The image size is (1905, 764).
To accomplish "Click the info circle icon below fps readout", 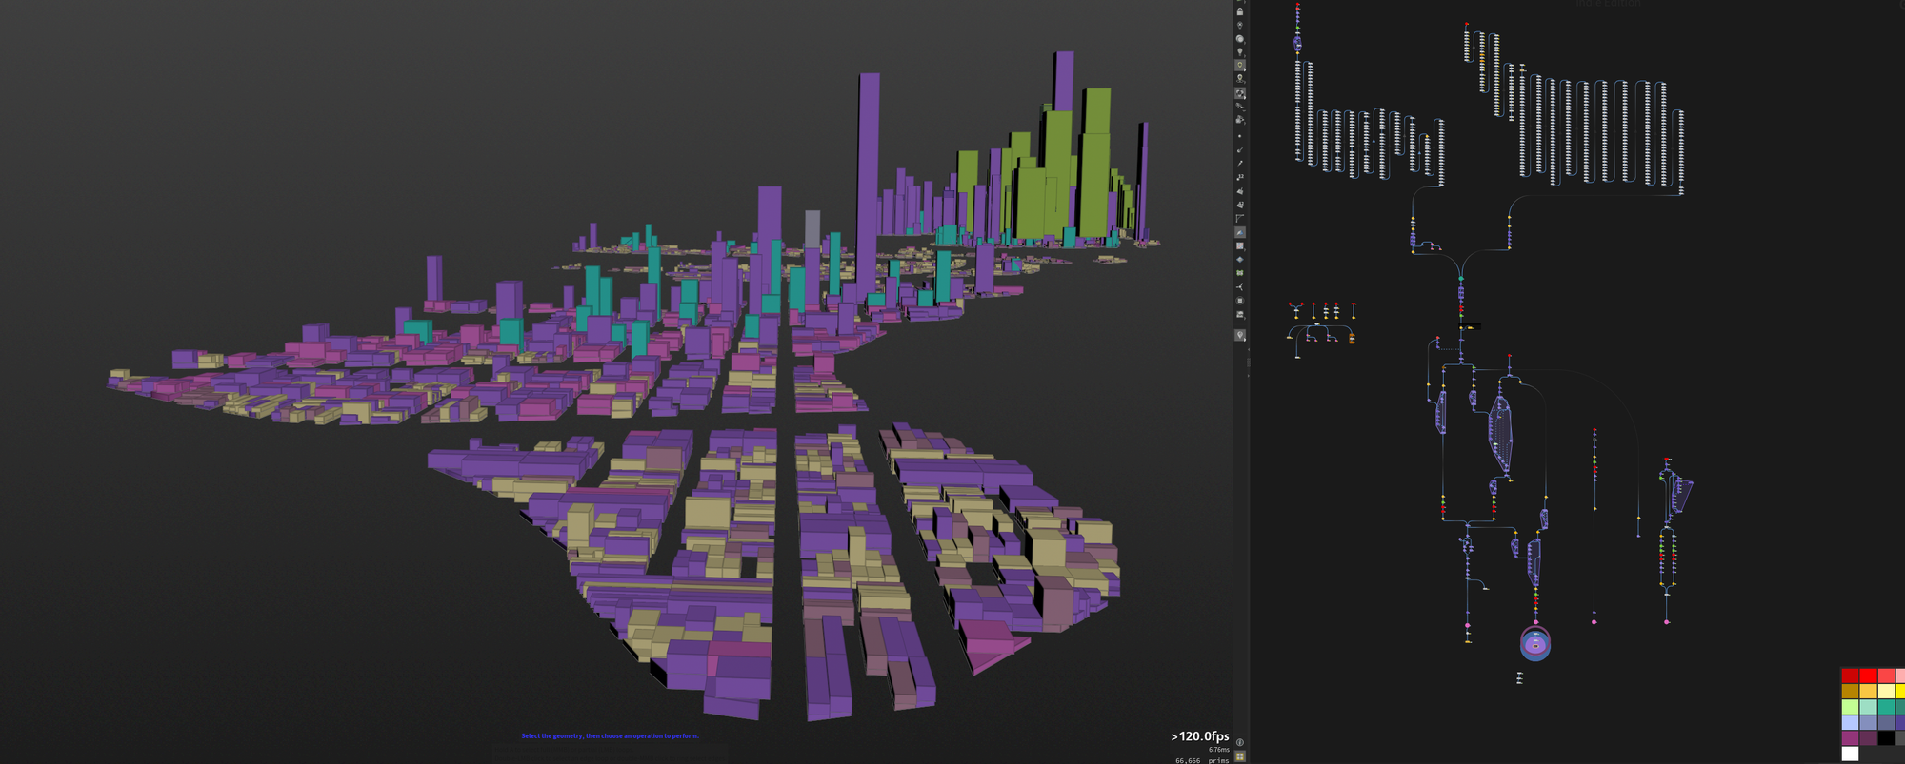I will point(1240,743).
